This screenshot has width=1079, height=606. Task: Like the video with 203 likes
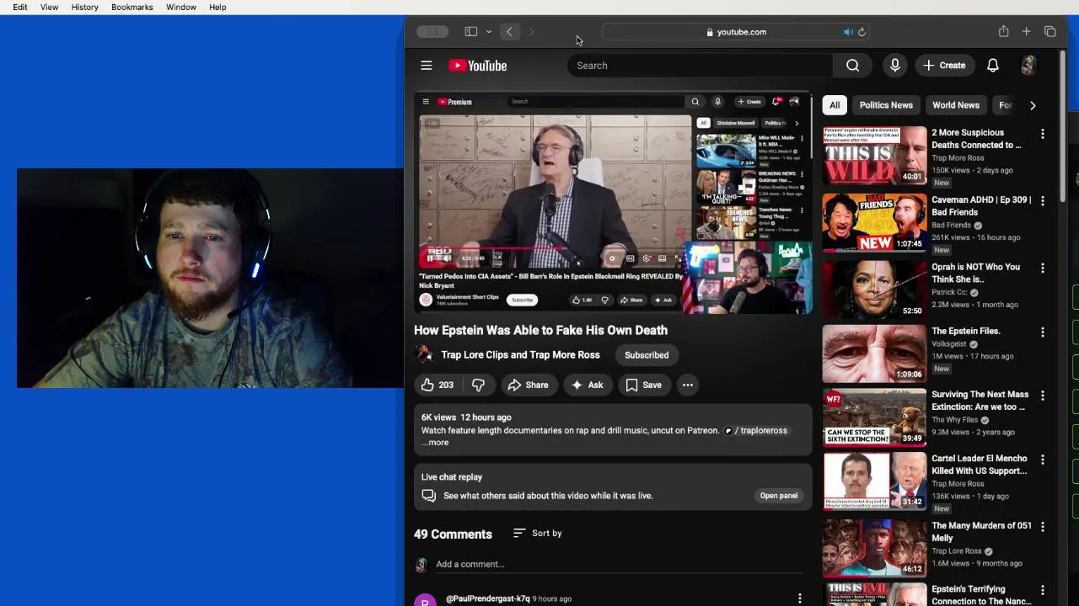click(438, 385)
